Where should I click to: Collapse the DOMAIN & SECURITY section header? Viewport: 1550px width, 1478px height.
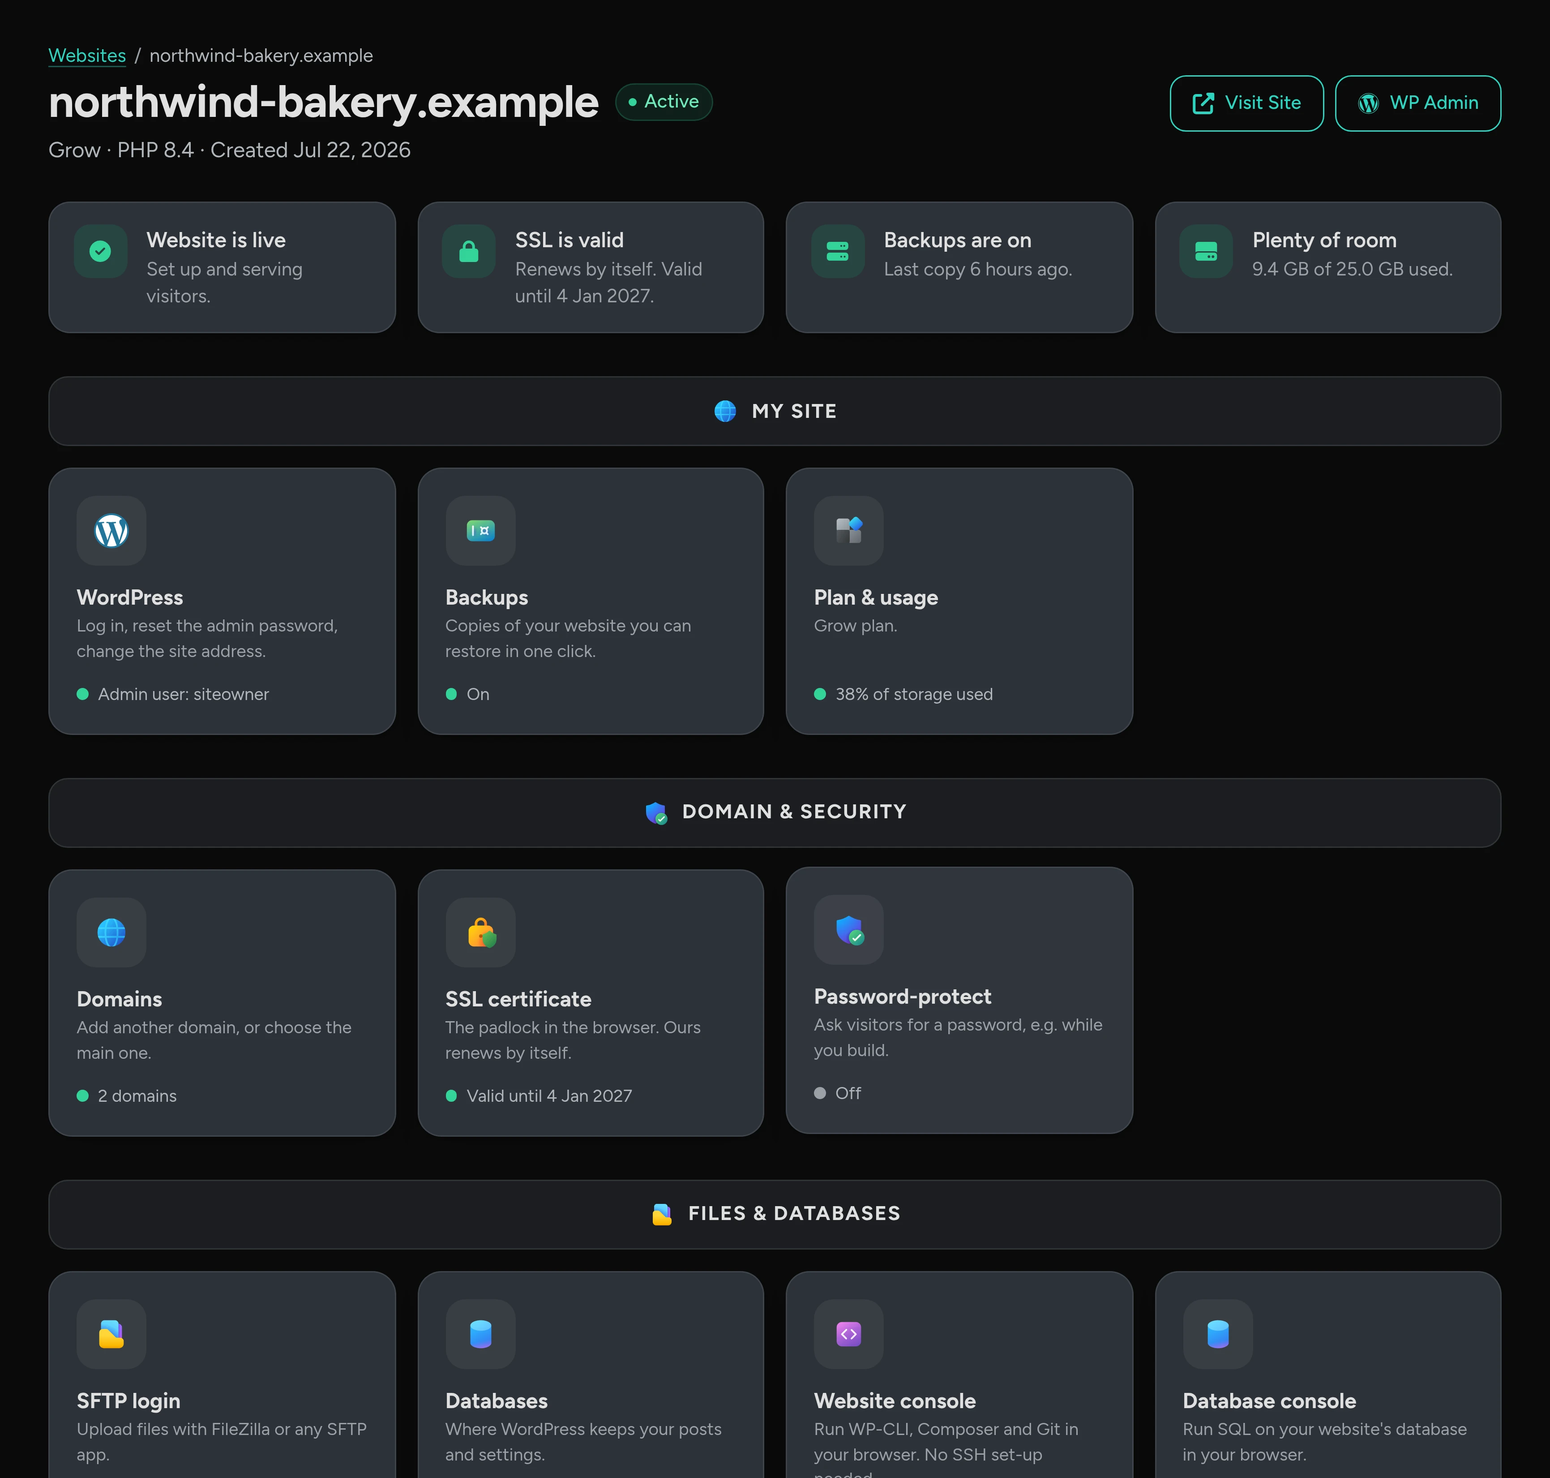(x=774, y=813)
